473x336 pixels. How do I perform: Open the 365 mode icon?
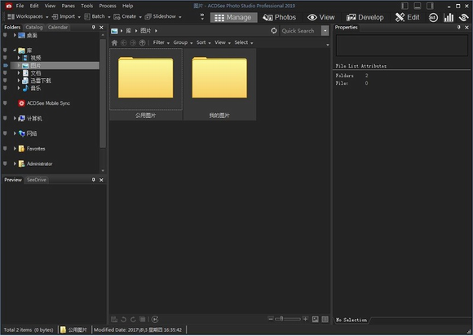click(x=433, y=17)
